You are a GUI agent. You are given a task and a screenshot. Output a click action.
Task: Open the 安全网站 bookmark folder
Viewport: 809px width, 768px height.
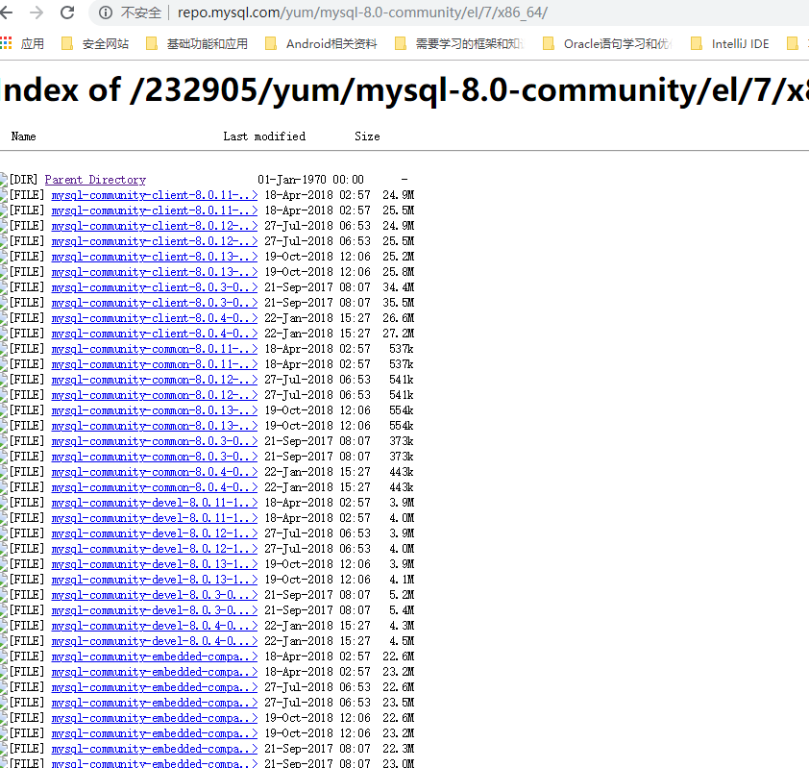tap(95, 44)
